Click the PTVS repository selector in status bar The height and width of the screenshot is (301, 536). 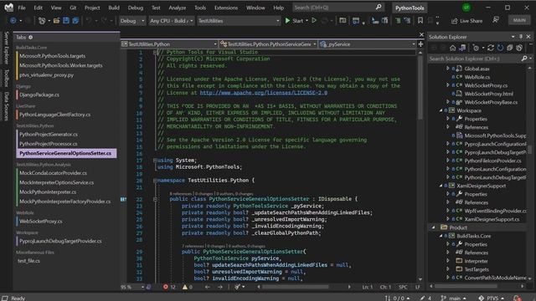tap(491, 298)
